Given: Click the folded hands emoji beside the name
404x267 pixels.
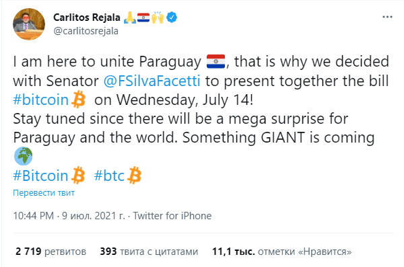Looking at the screenshot, I should [x=130, y=17].
